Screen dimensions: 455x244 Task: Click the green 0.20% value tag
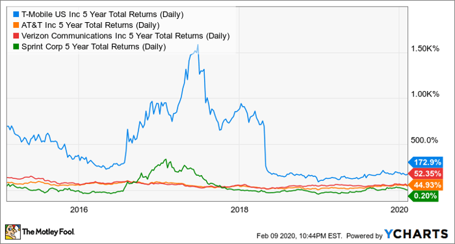[x=423, y=197]
